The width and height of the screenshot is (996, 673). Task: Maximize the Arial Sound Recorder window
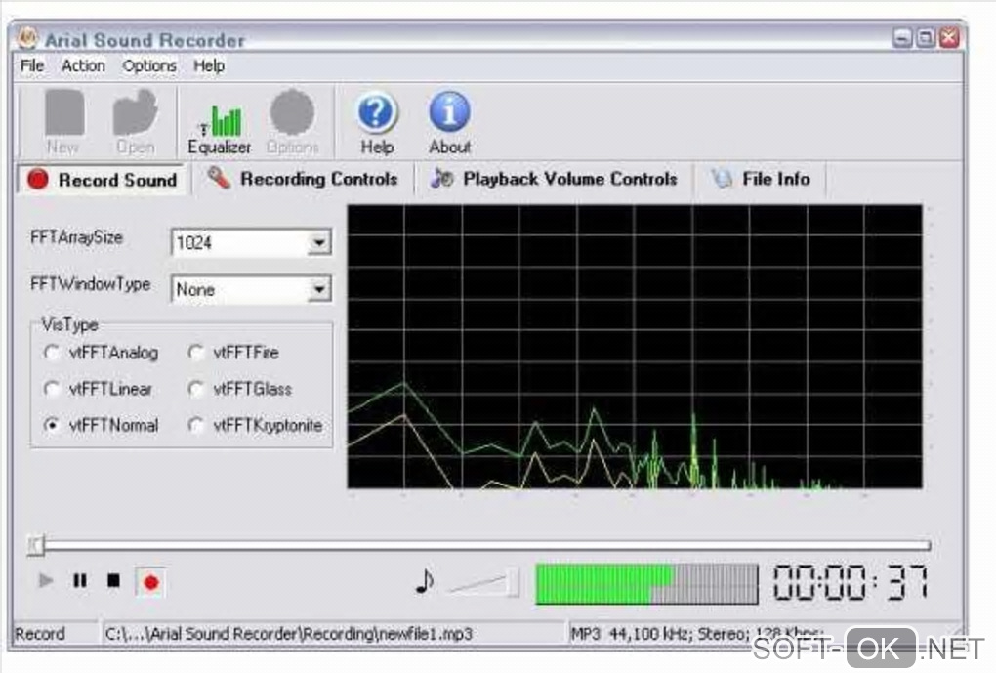click(x=926, y=38)
